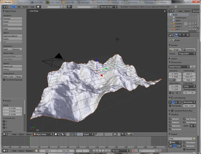Image resolution: width=201 pixels, height=154 pixels.
Task: Open the Render properties tab icon
Action: pyautogui.click(x=177, y=34)
